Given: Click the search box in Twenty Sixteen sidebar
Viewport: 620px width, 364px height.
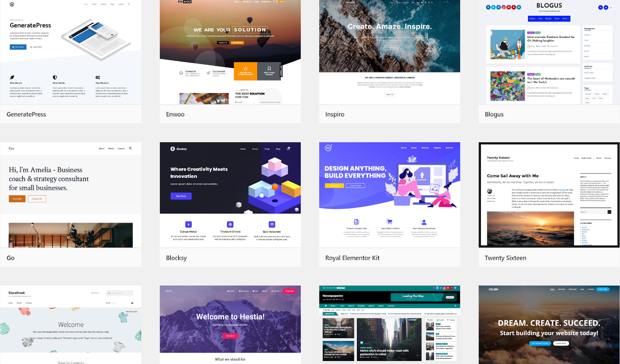Looking at the screenshot, I should point(594,212).
